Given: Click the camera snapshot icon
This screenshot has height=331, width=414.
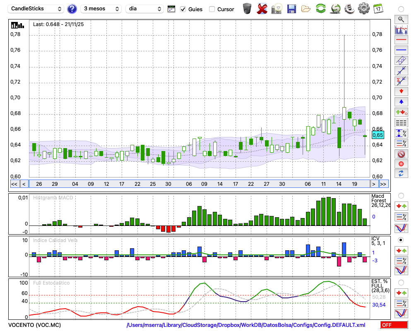Looking at the screenshot, I should (x=277, y=9).
